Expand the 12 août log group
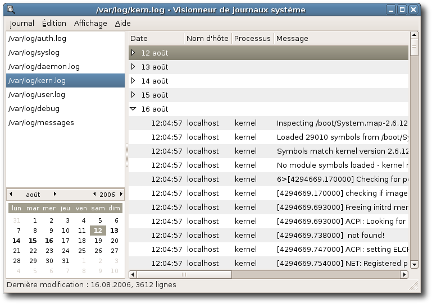The height and width of the screenshot is (304, 432). tap(133, 53)
